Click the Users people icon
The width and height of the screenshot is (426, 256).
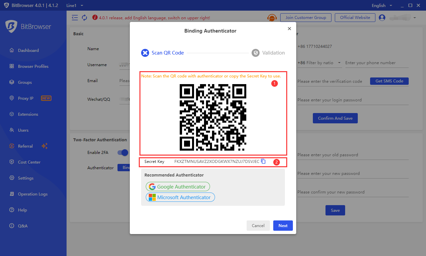(12, 130)
